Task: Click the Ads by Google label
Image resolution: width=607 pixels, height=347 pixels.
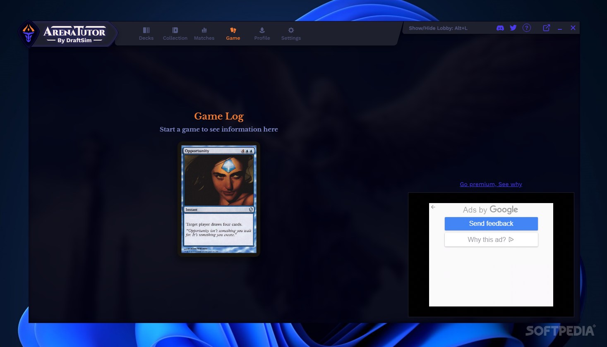Action: coord(490,210)
